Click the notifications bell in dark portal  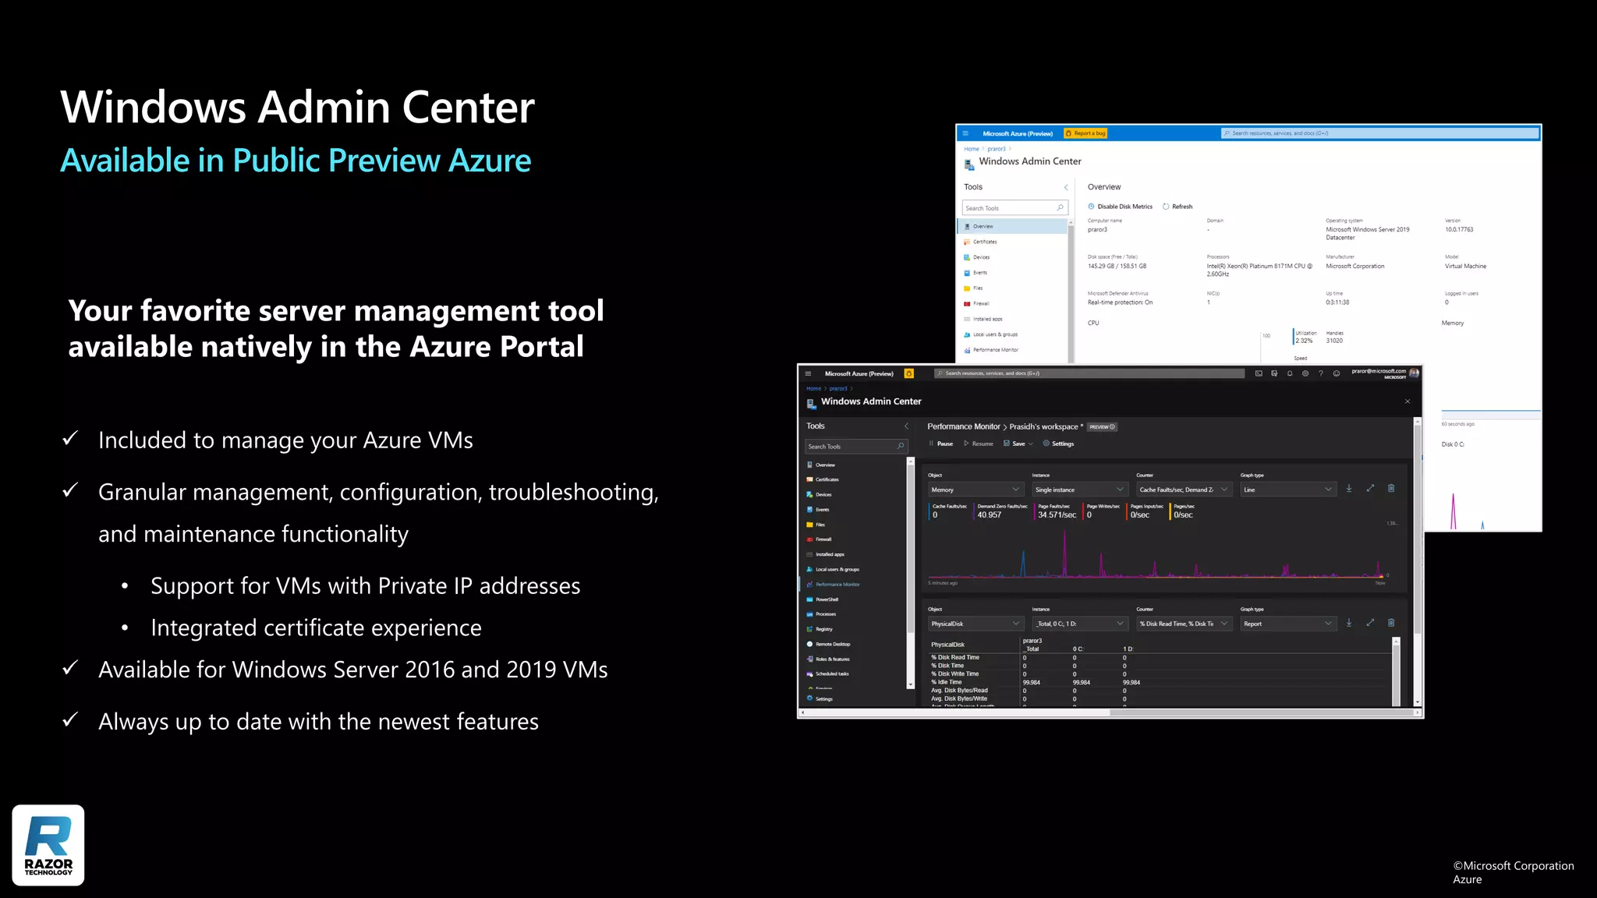tap(1290, 373)
